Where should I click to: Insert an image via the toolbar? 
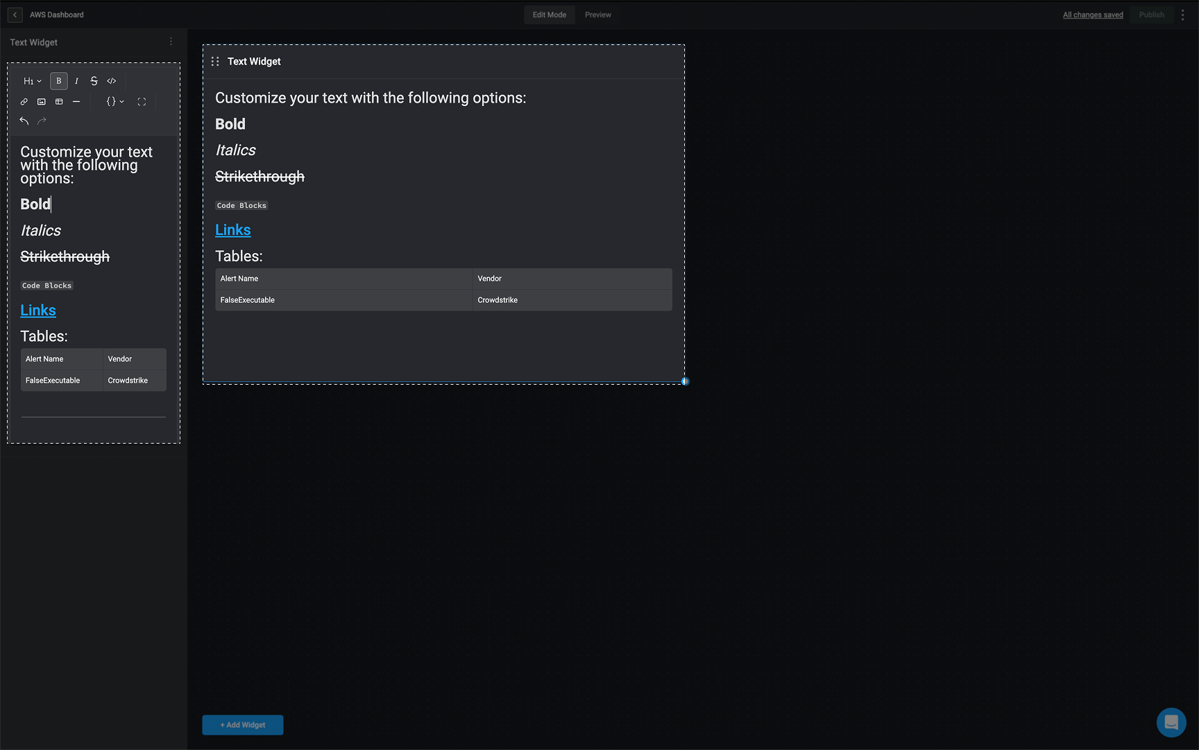[x=42, y=102]
